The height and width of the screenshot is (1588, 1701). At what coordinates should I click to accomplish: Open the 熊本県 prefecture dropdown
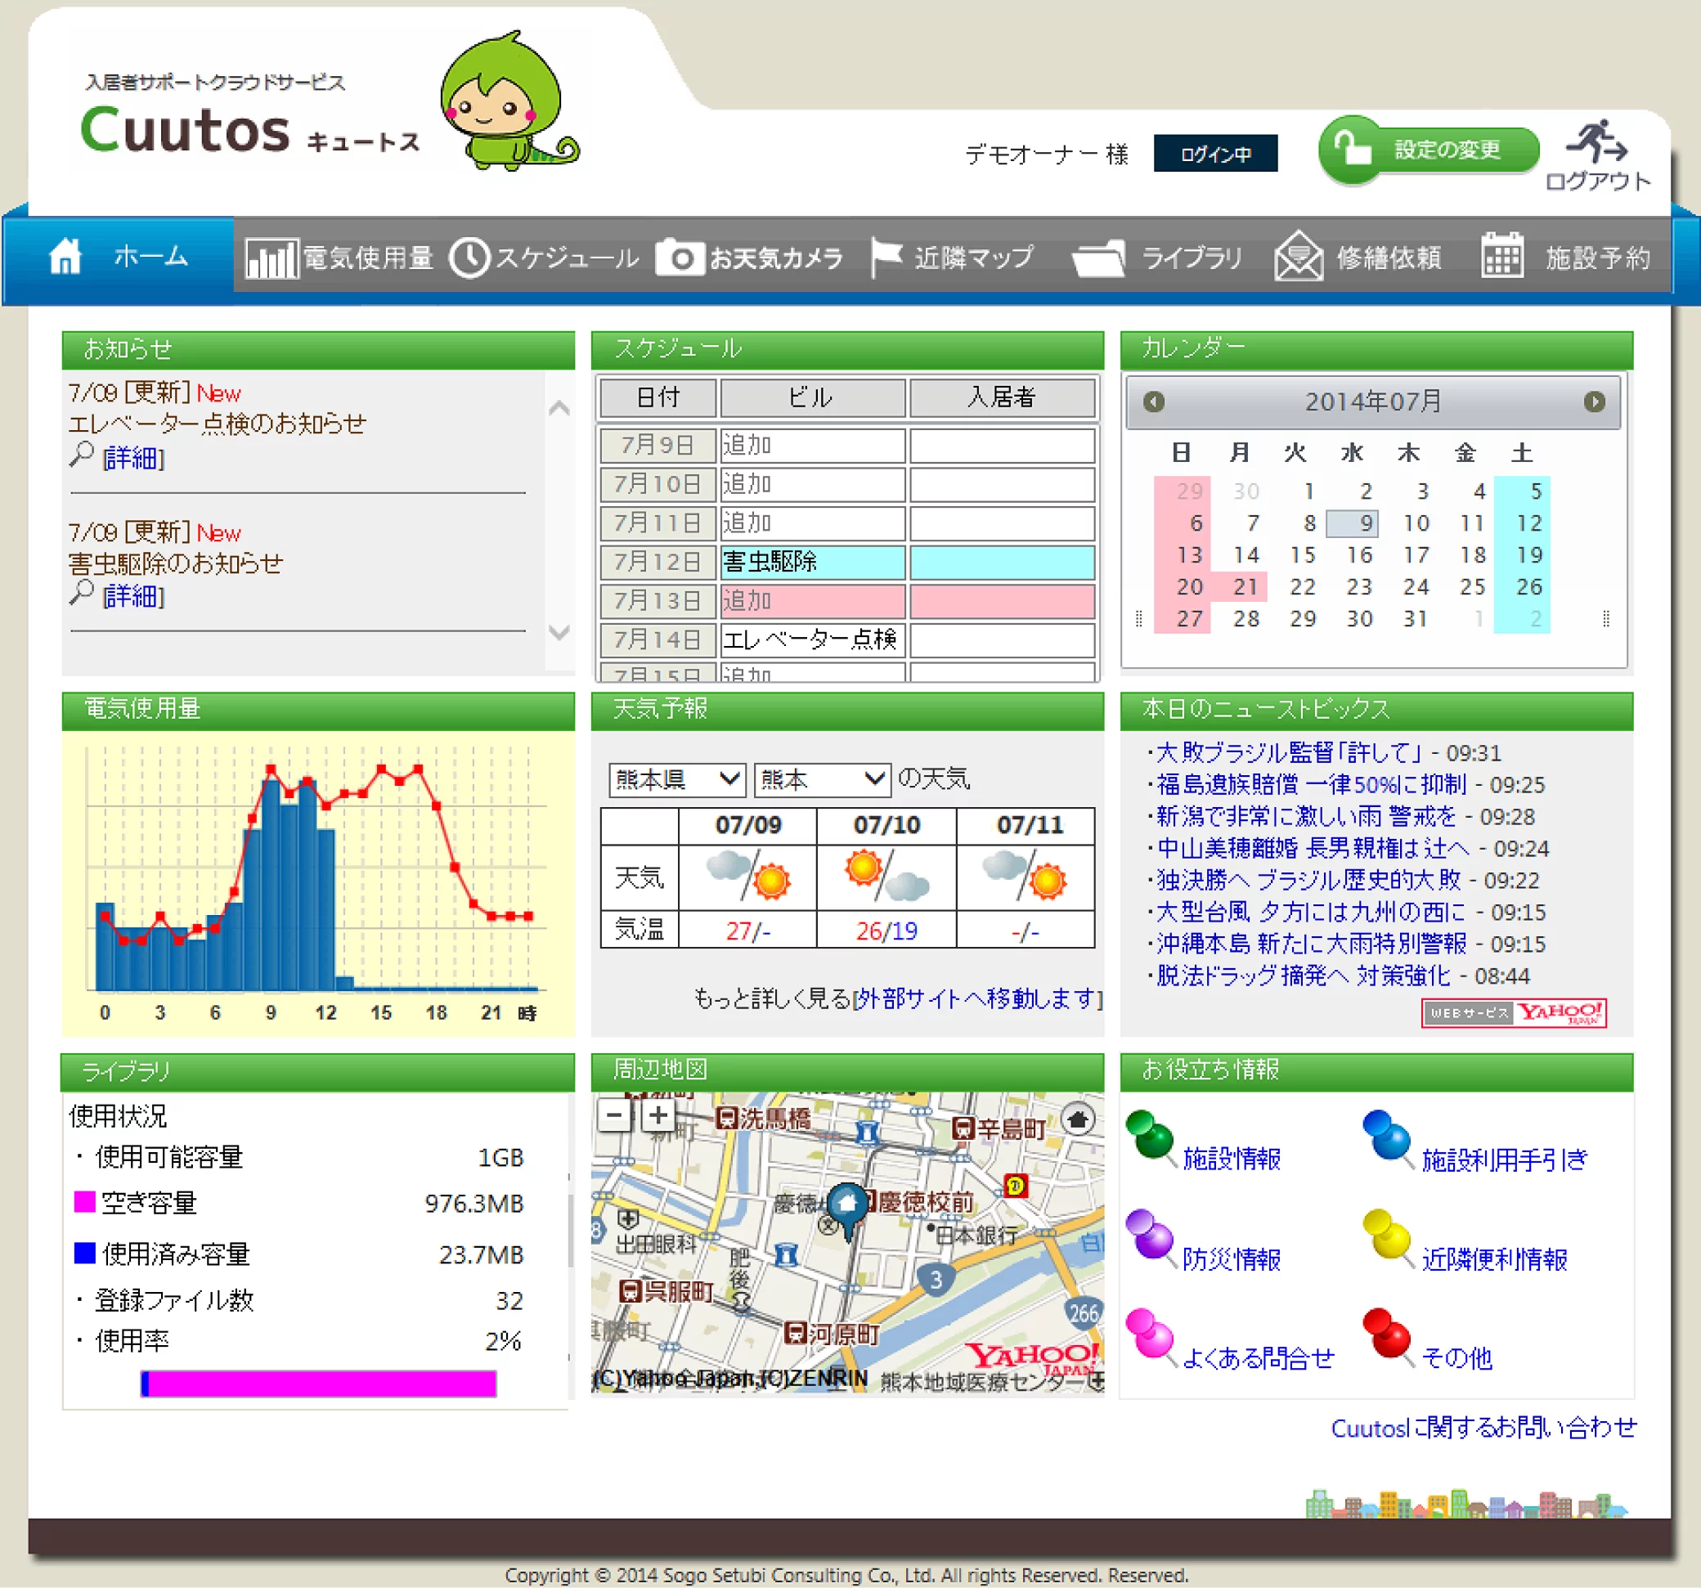pyautogui.click(x=677, y=778)
